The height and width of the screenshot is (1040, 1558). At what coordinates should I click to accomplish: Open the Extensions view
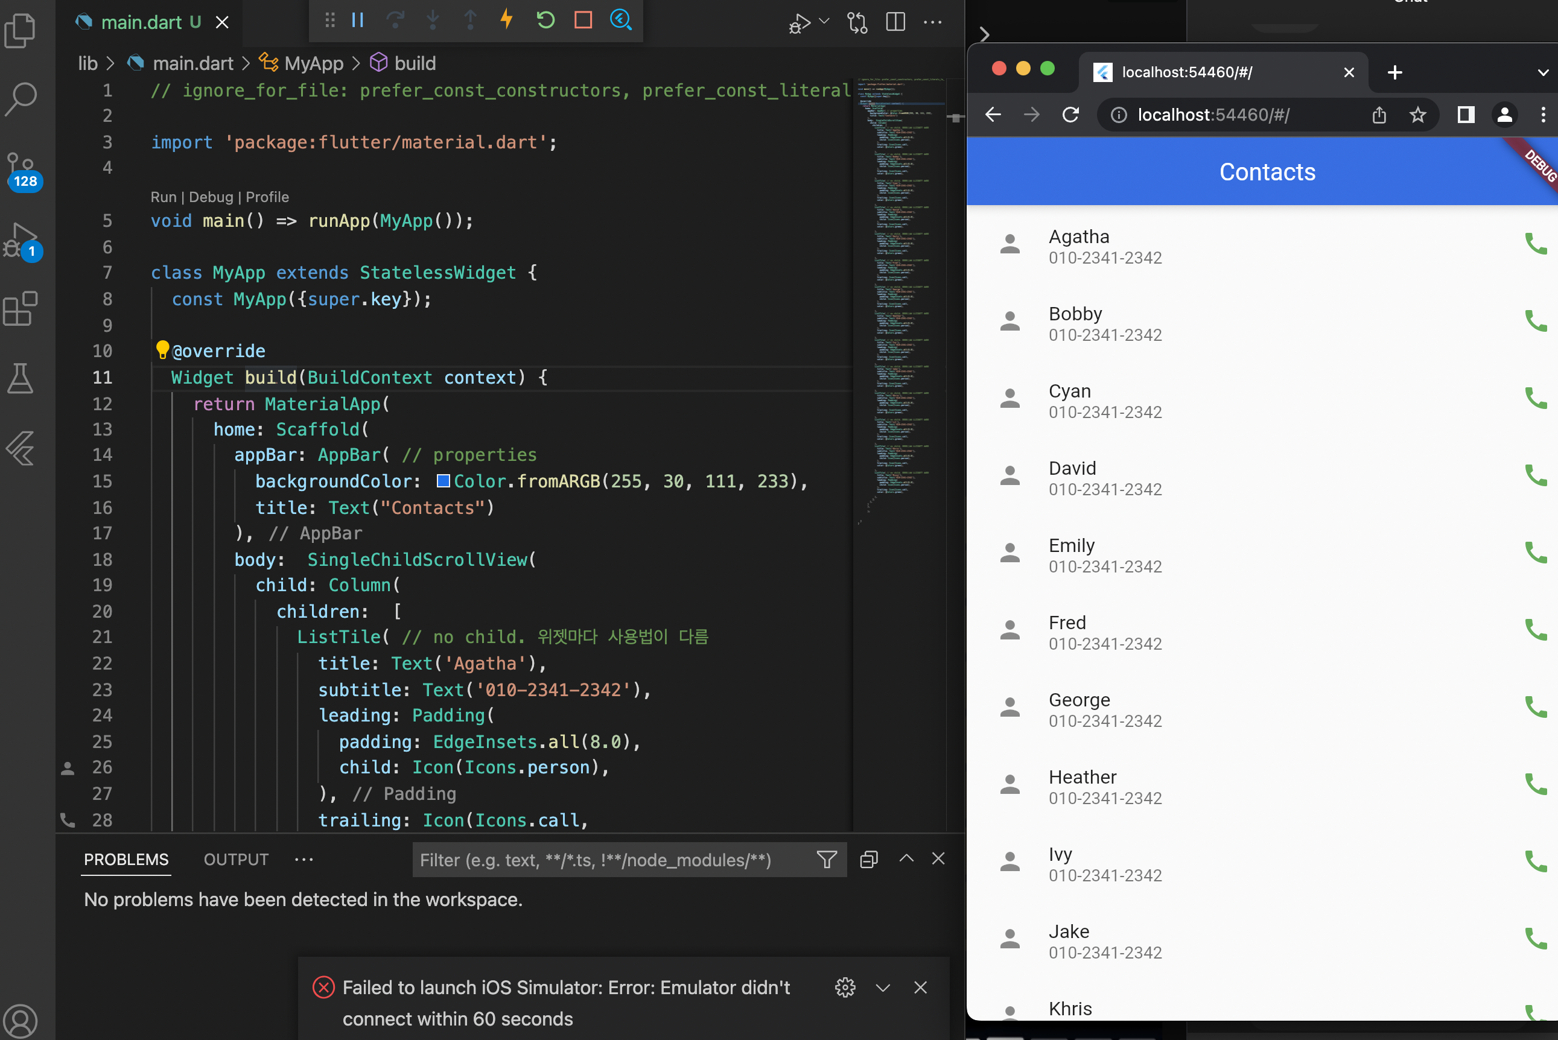pos(21,308)
